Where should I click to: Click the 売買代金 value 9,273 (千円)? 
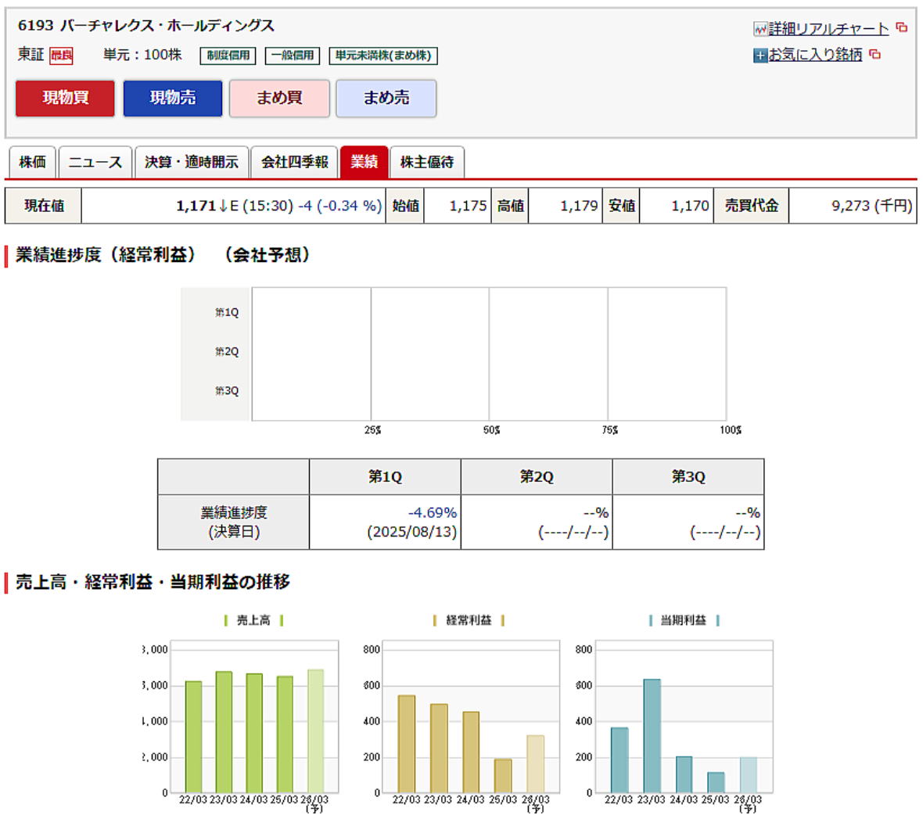pyautogui.click(x=872, y=206)
